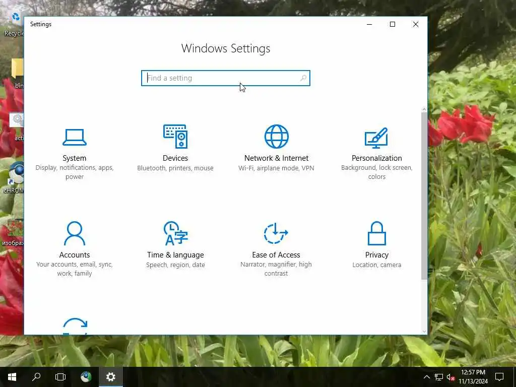Click 'Wi-Fi, airplane mode, VPN' description
The image size is (516, 387).
[277, 168]
